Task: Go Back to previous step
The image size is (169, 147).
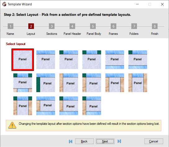Action: [84, 141]
